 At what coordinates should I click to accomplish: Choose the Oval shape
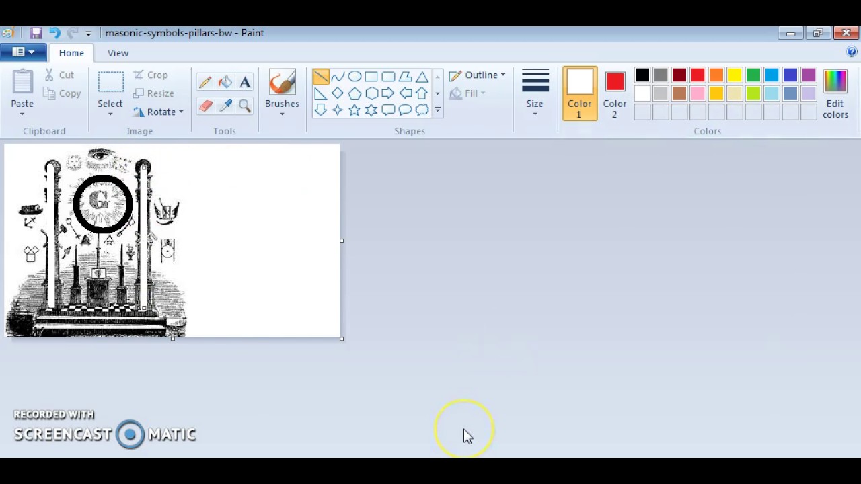[x=354, y=77]
